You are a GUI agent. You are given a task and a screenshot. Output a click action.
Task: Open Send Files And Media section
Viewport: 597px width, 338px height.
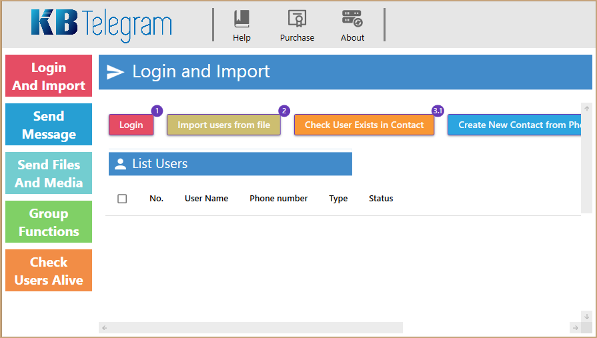(x=49, y=173)
